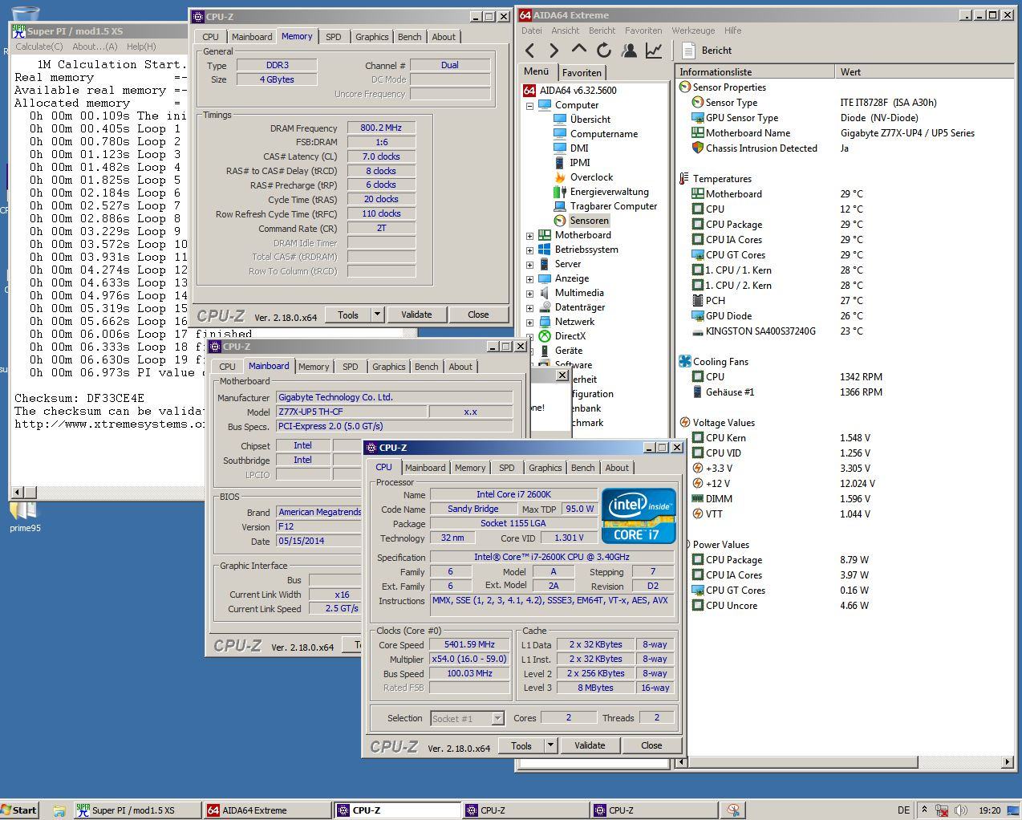The height and width of the screenshot is (820, 1022).
Task: Click Close button in CPU-Z Memory window
Action: (x=478, y=315)
